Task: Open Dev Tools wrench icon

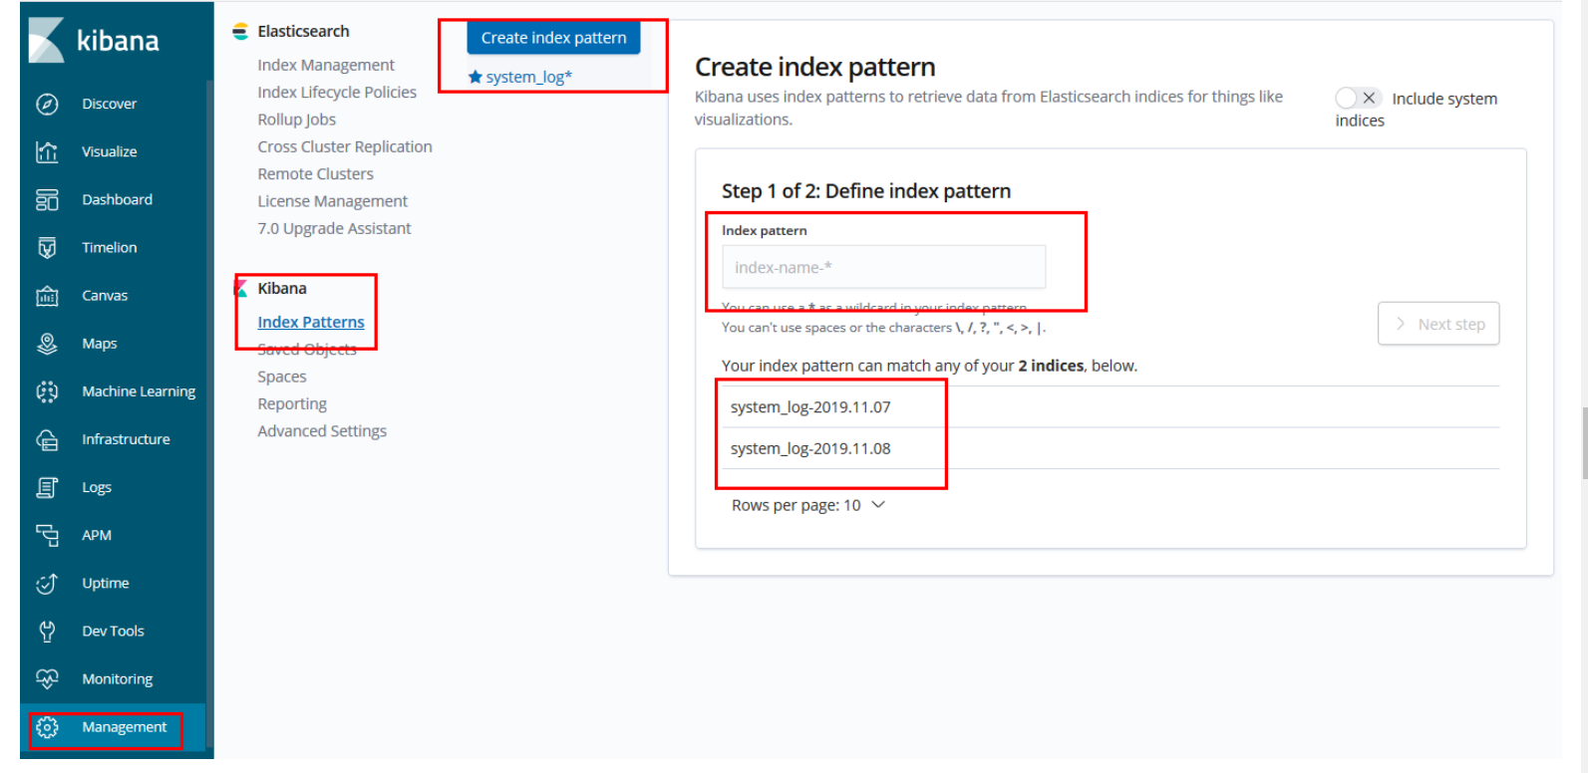Action: pos(47,631)
